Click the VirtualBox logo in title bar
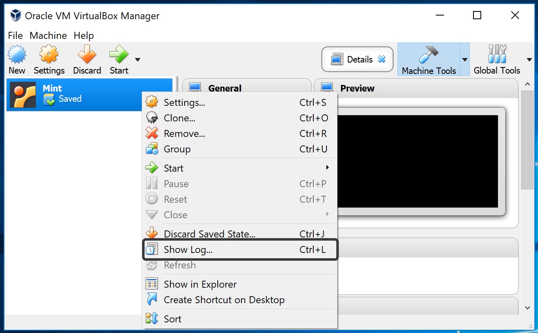 click(x=16, y=16)
